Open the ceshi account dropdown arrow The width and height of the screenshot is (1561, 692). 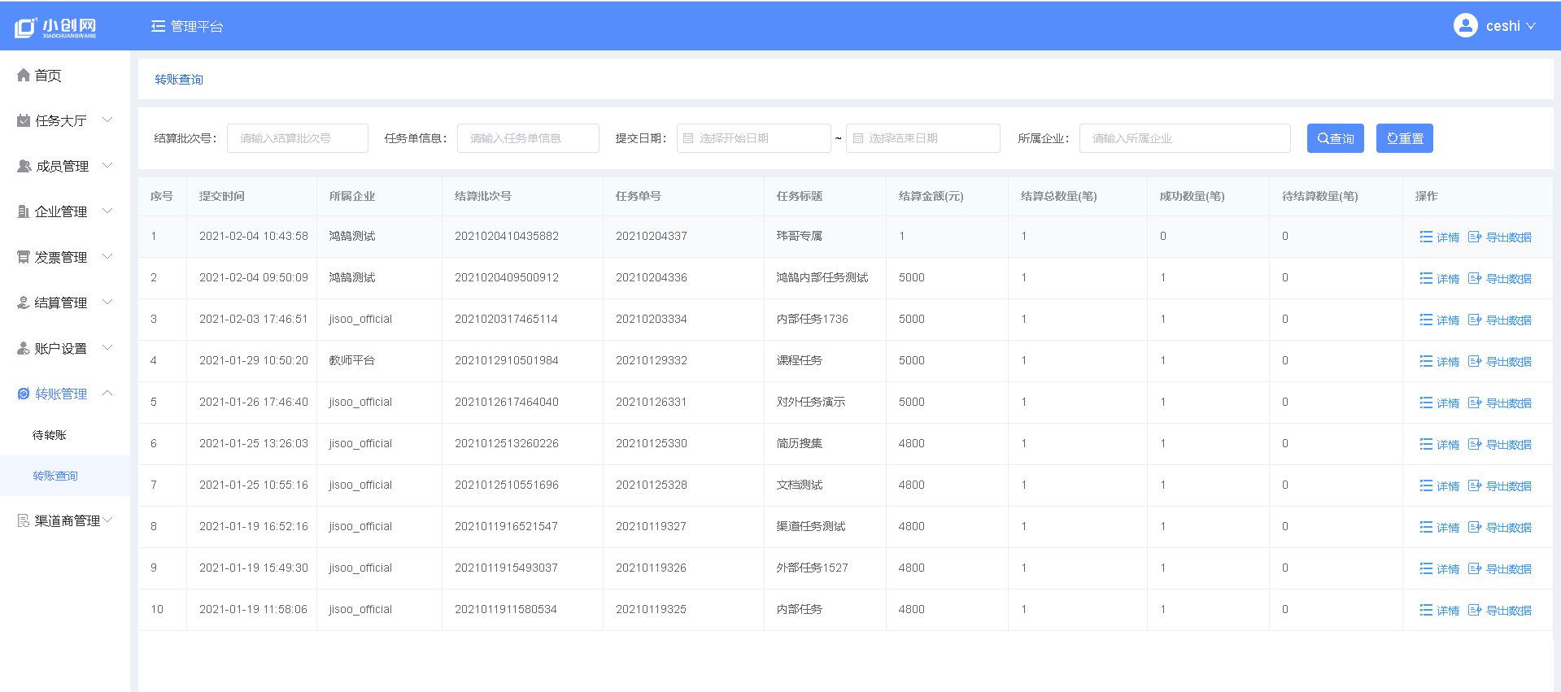(x=1531, y=26)
